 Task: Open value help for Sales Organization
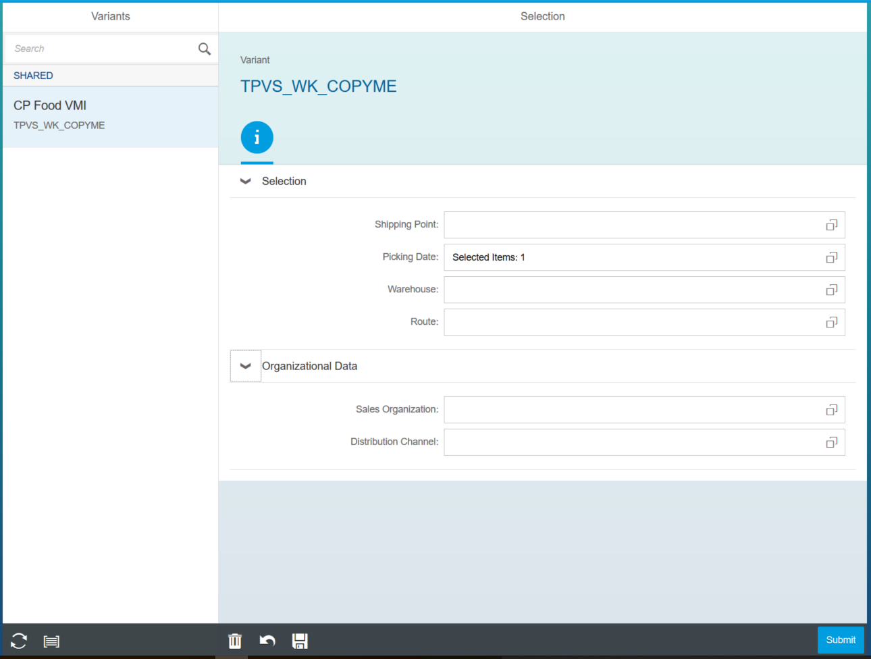coord(831,411)
